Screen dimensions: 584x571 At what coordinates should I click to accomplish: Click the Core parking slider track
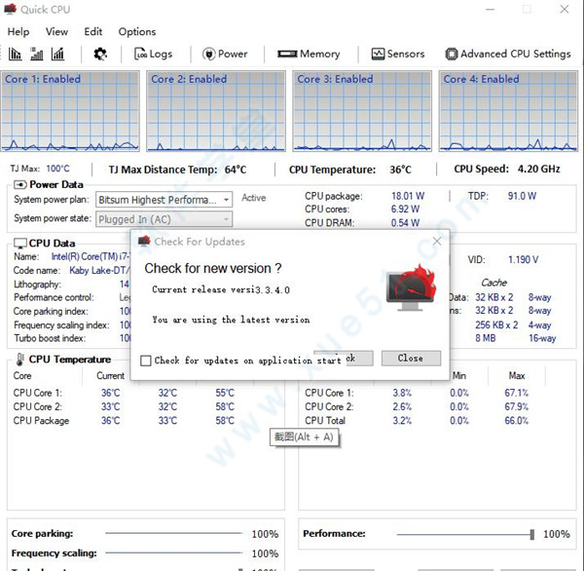[x=175, y=534]
